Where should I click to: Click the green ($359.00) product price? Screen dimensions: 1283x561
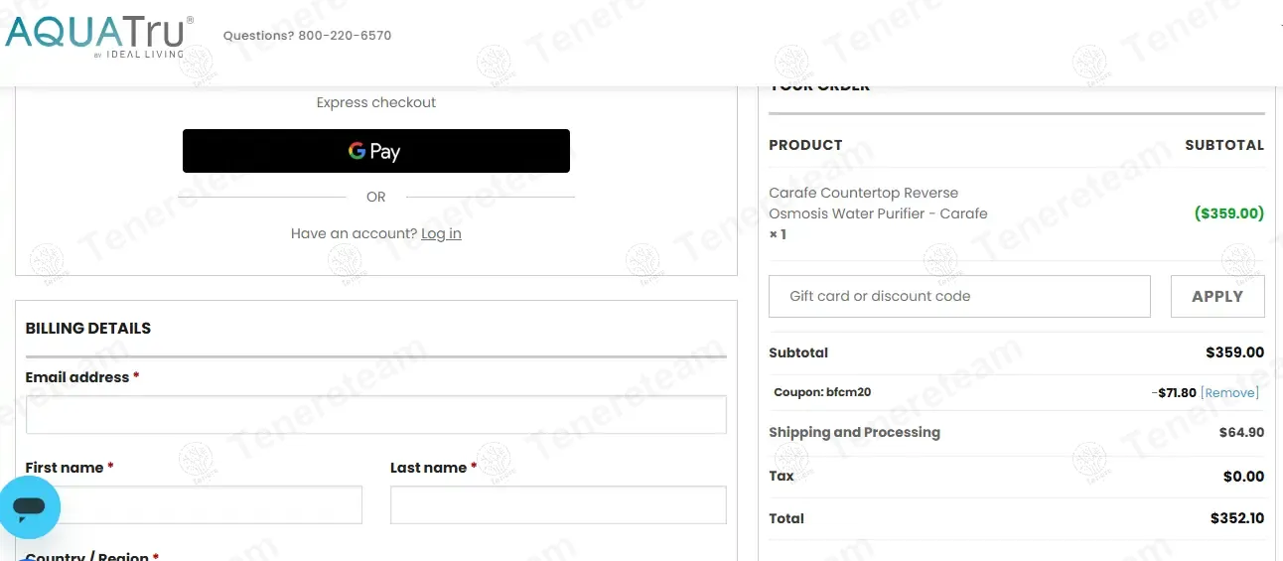point(1228,213)
